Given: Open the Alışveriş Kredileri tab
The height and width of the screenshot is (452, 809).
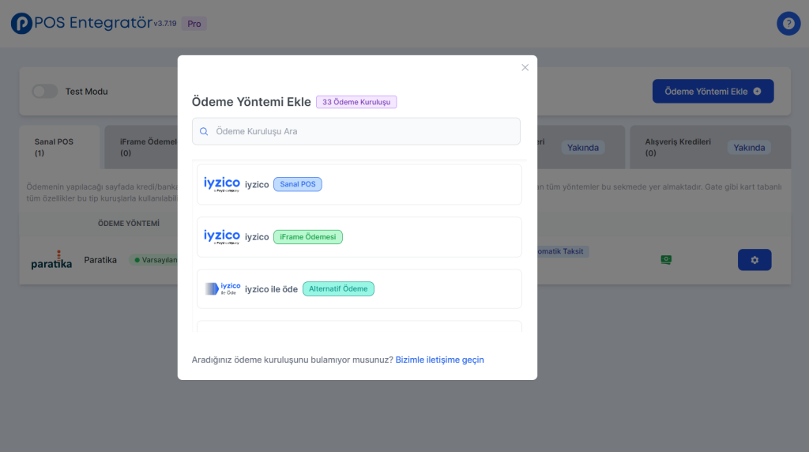Looking at the screenshot, I should (x=678, y=147).
